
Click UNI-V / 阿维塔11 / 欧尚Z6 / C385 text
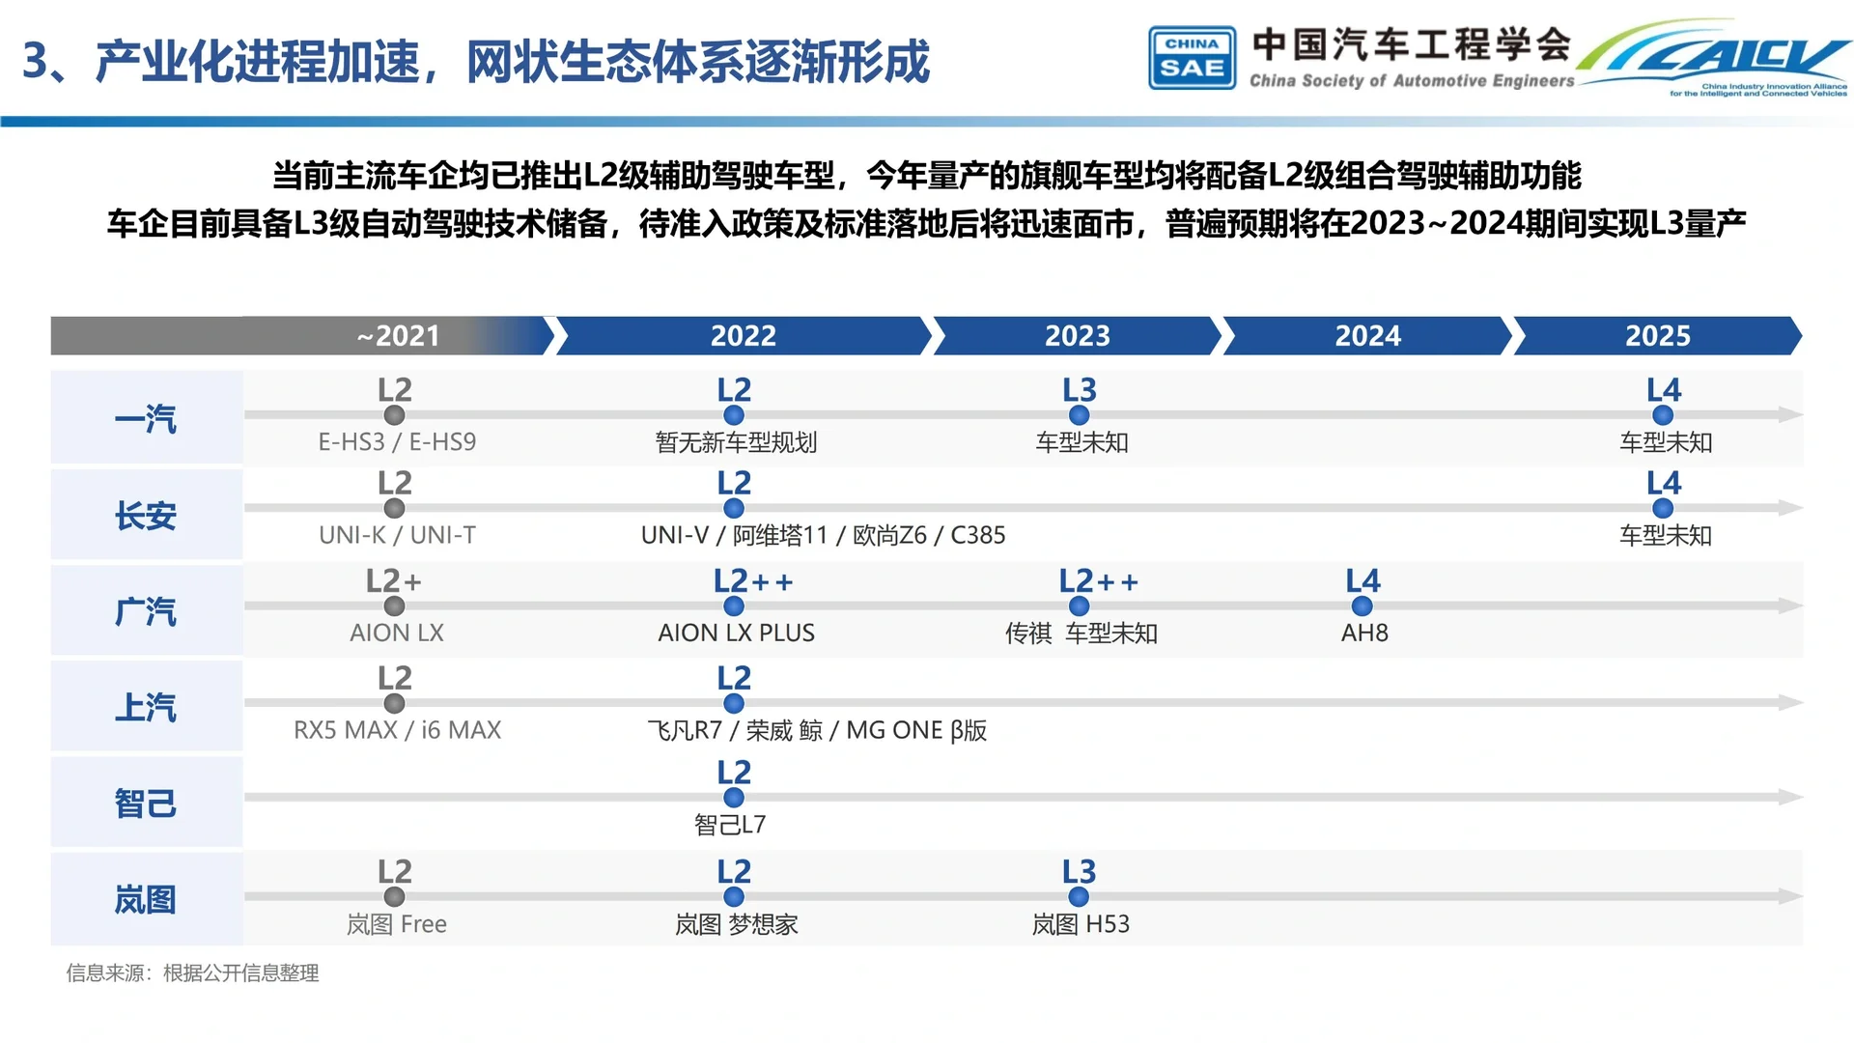(823, 535)
